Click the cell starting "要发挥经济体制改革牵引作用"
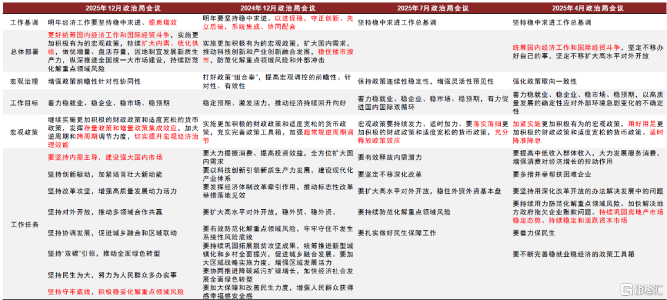 278,191
